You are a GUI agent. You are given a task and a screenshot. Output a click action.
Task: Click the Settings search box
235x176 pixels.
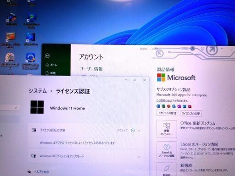[10, 108]
